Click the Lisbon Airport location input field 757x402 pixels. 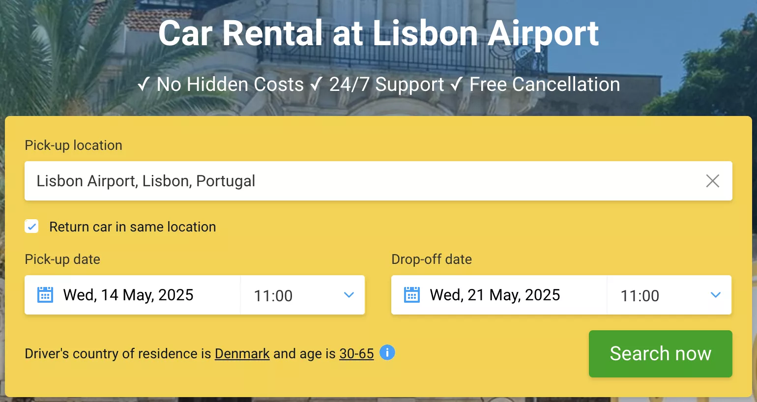(x=378, y=181)
